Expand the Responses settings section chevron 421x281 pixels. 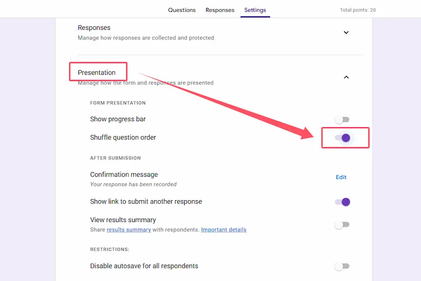(x=346, y=33)
